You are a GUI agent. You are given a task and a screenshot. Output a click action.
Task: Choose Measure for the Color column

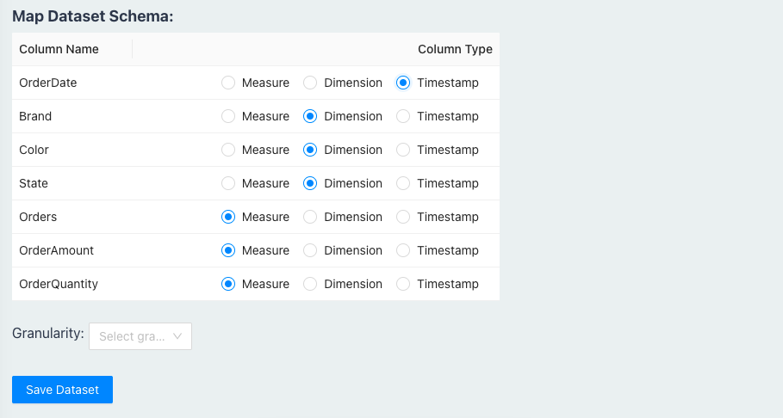click(x=228, y=150)
